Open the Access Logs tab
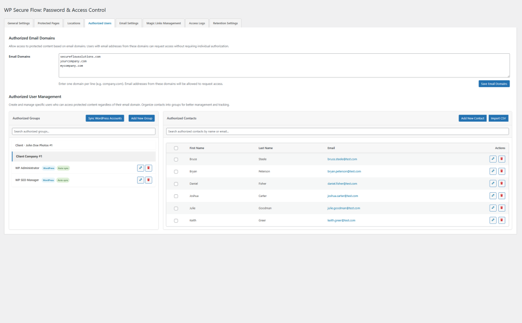This screenshot has width=522, height=323. click(x=197, y=23)
